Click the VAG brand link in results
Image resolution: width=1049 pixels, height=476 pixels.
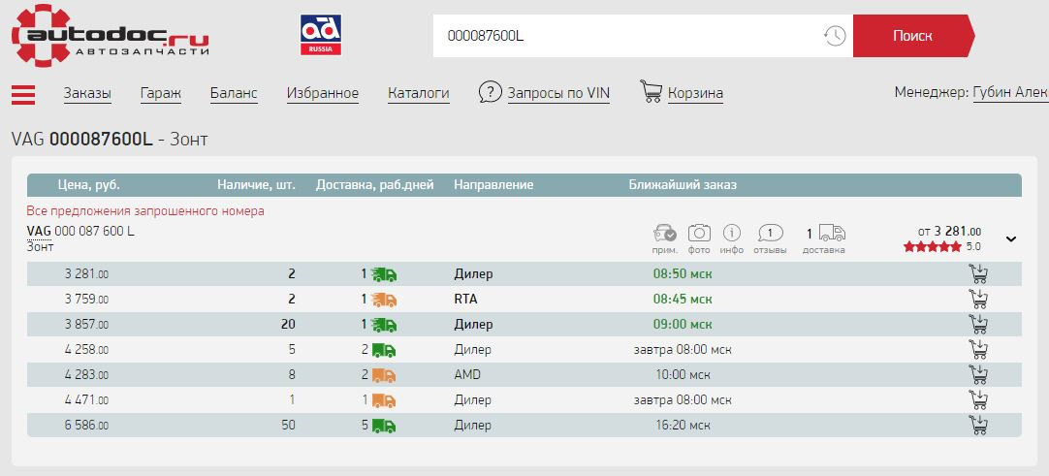point(39,232)
